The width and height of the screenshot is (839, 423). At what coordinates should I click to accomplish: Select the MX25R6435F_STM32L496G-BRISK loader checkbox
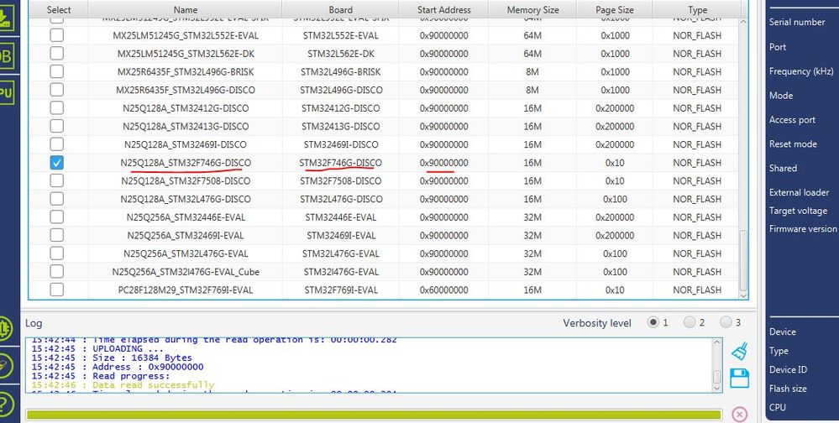pyautogui.click(x=56, y=71)
